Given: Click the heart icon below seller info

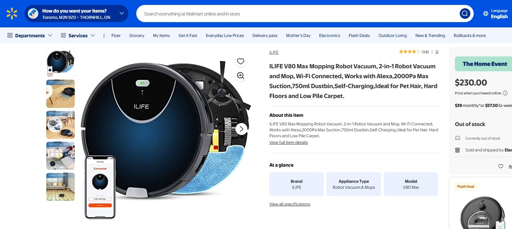Looking at the screenshot, I should click(501, 166).
